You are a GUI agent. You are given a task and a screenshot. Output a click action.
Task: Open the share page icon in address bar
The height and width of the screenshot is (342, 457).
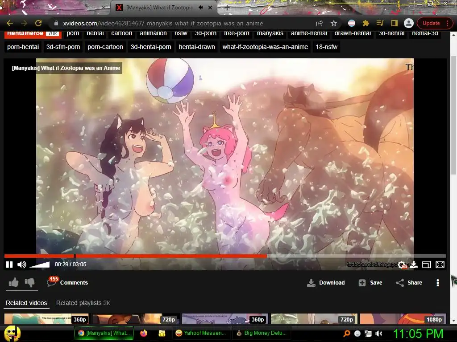click(320, 23)
